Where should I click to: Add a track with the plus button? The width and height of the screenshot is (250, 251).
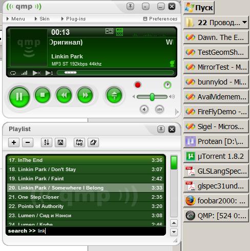point(14,142)
